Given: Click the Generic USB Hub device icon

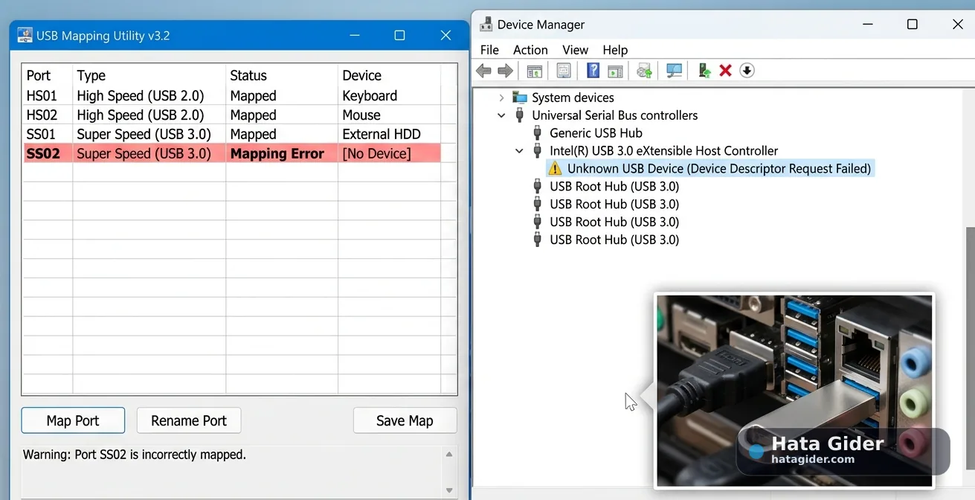Looking at the screenshot, I should coord(538,133).
